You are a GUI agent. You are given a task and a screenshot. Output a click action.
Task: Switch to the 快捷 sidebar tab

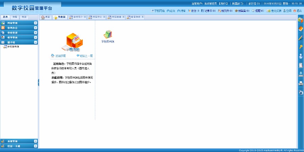click(15, 17)
